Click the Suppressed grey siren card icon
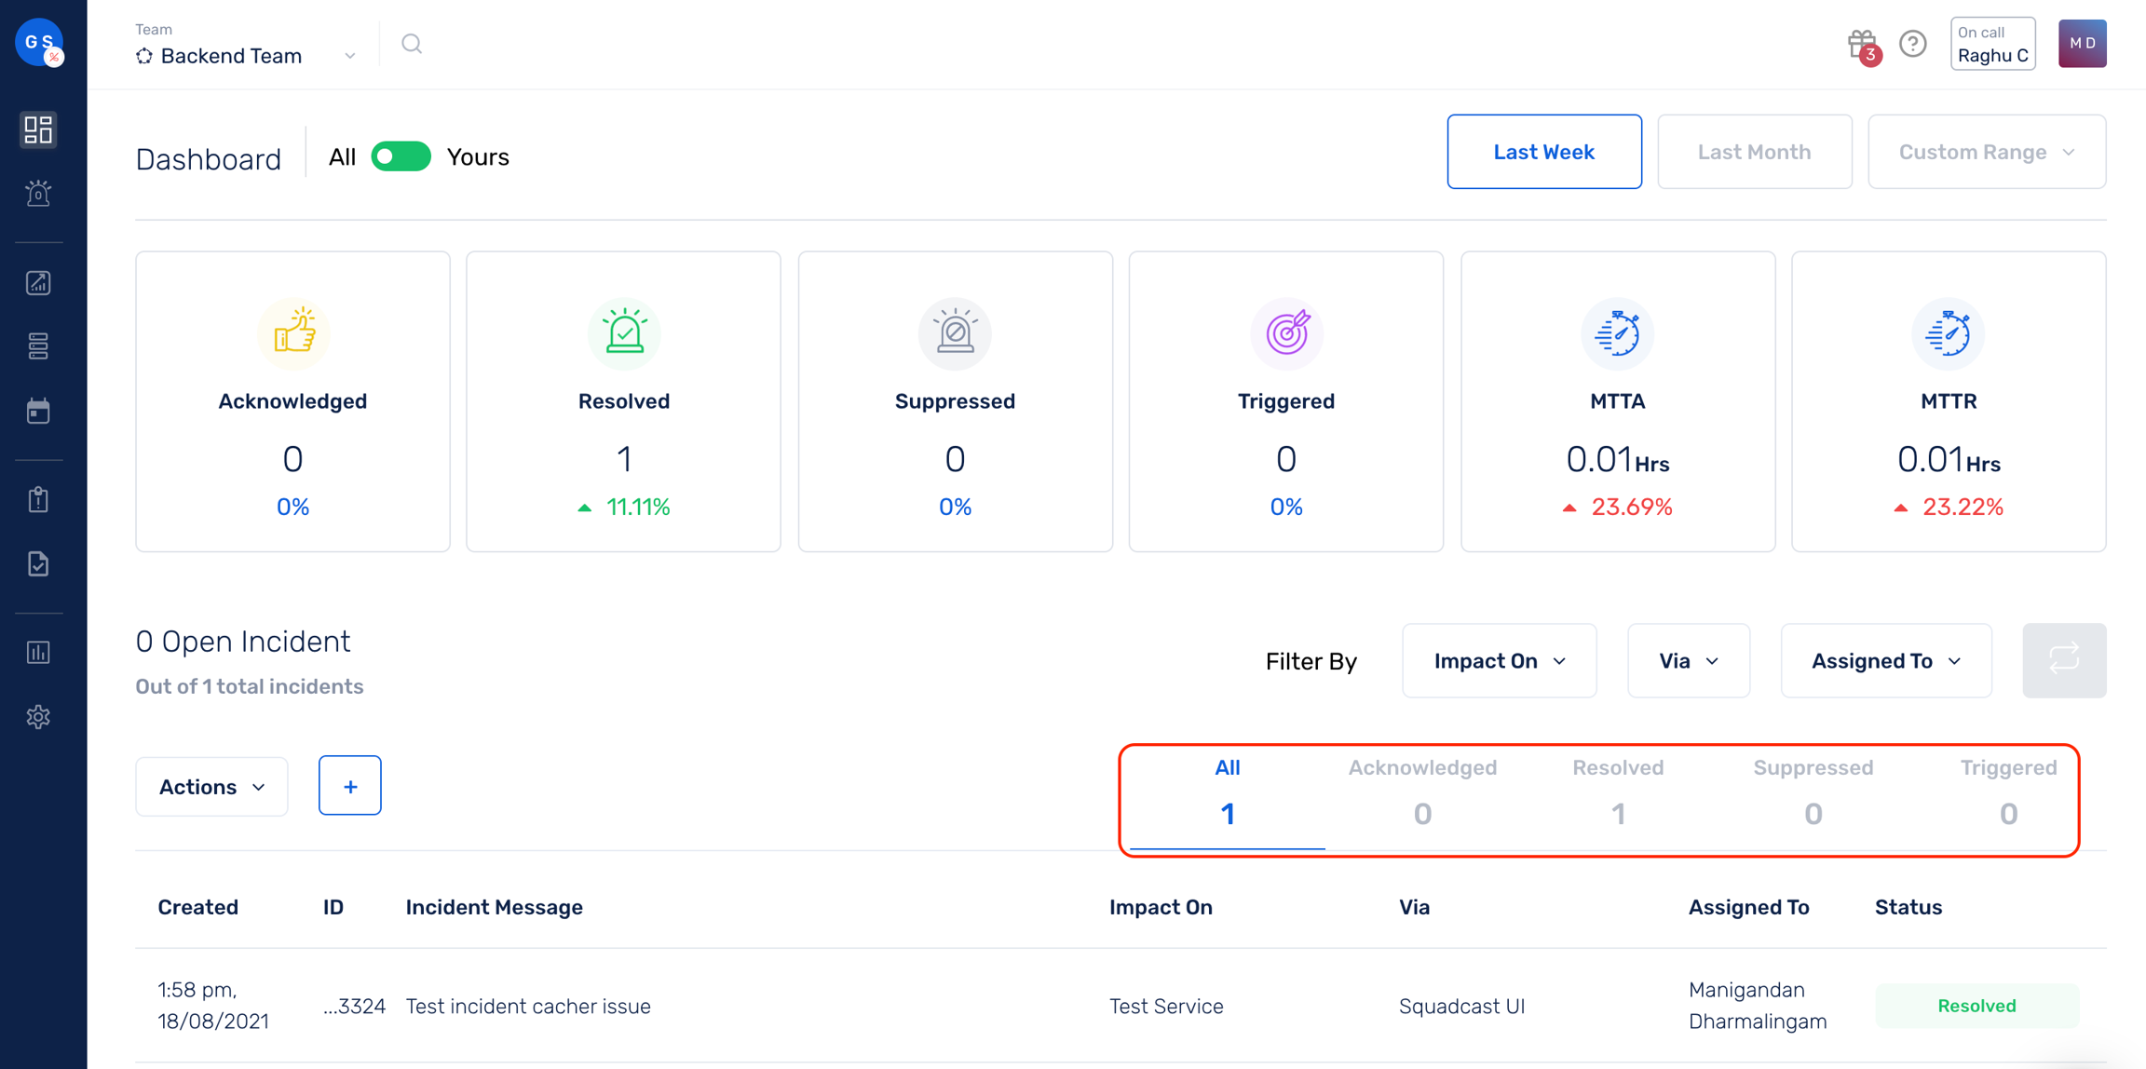Screen dimensions: 2146x1069 tap(955, 332)
